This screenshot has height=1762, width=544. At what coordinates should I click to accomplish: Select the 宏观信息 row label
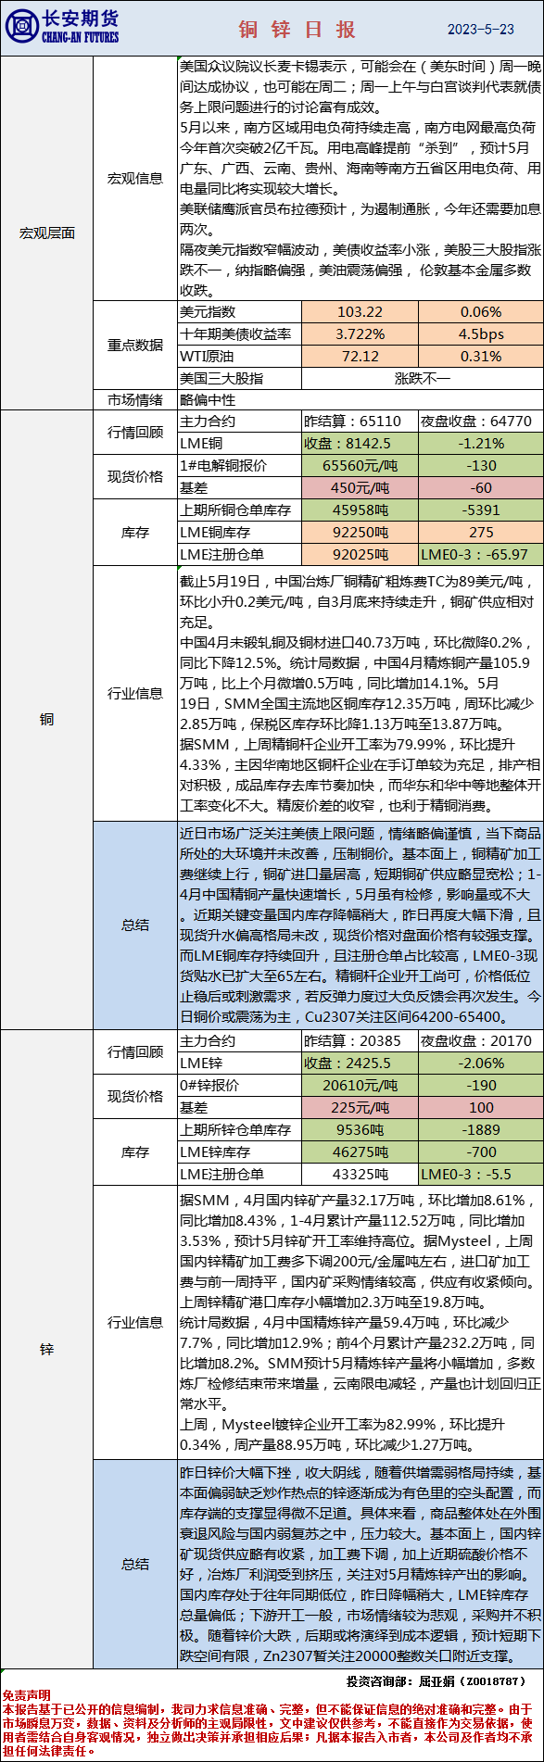click(x=135, y=178)
